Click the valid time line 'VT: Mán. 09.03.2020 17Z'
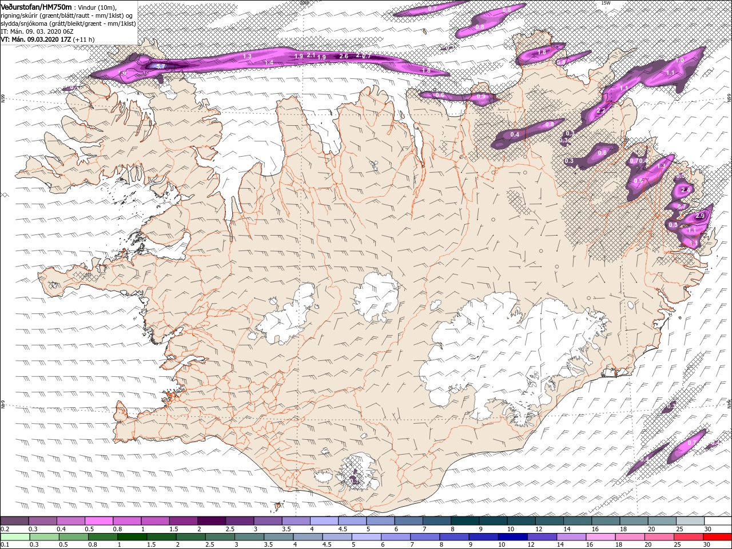This screenshot has height=549, width=732. pyautogui.click(x=35, y=39)
